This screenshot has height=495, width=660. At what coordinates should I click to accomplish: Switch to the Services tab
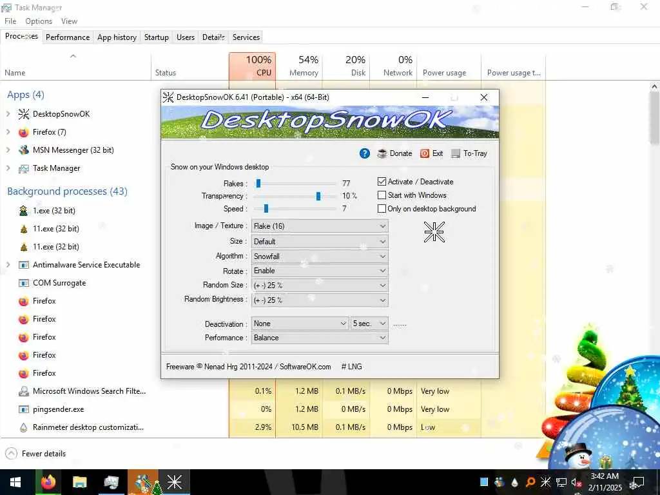246,37
